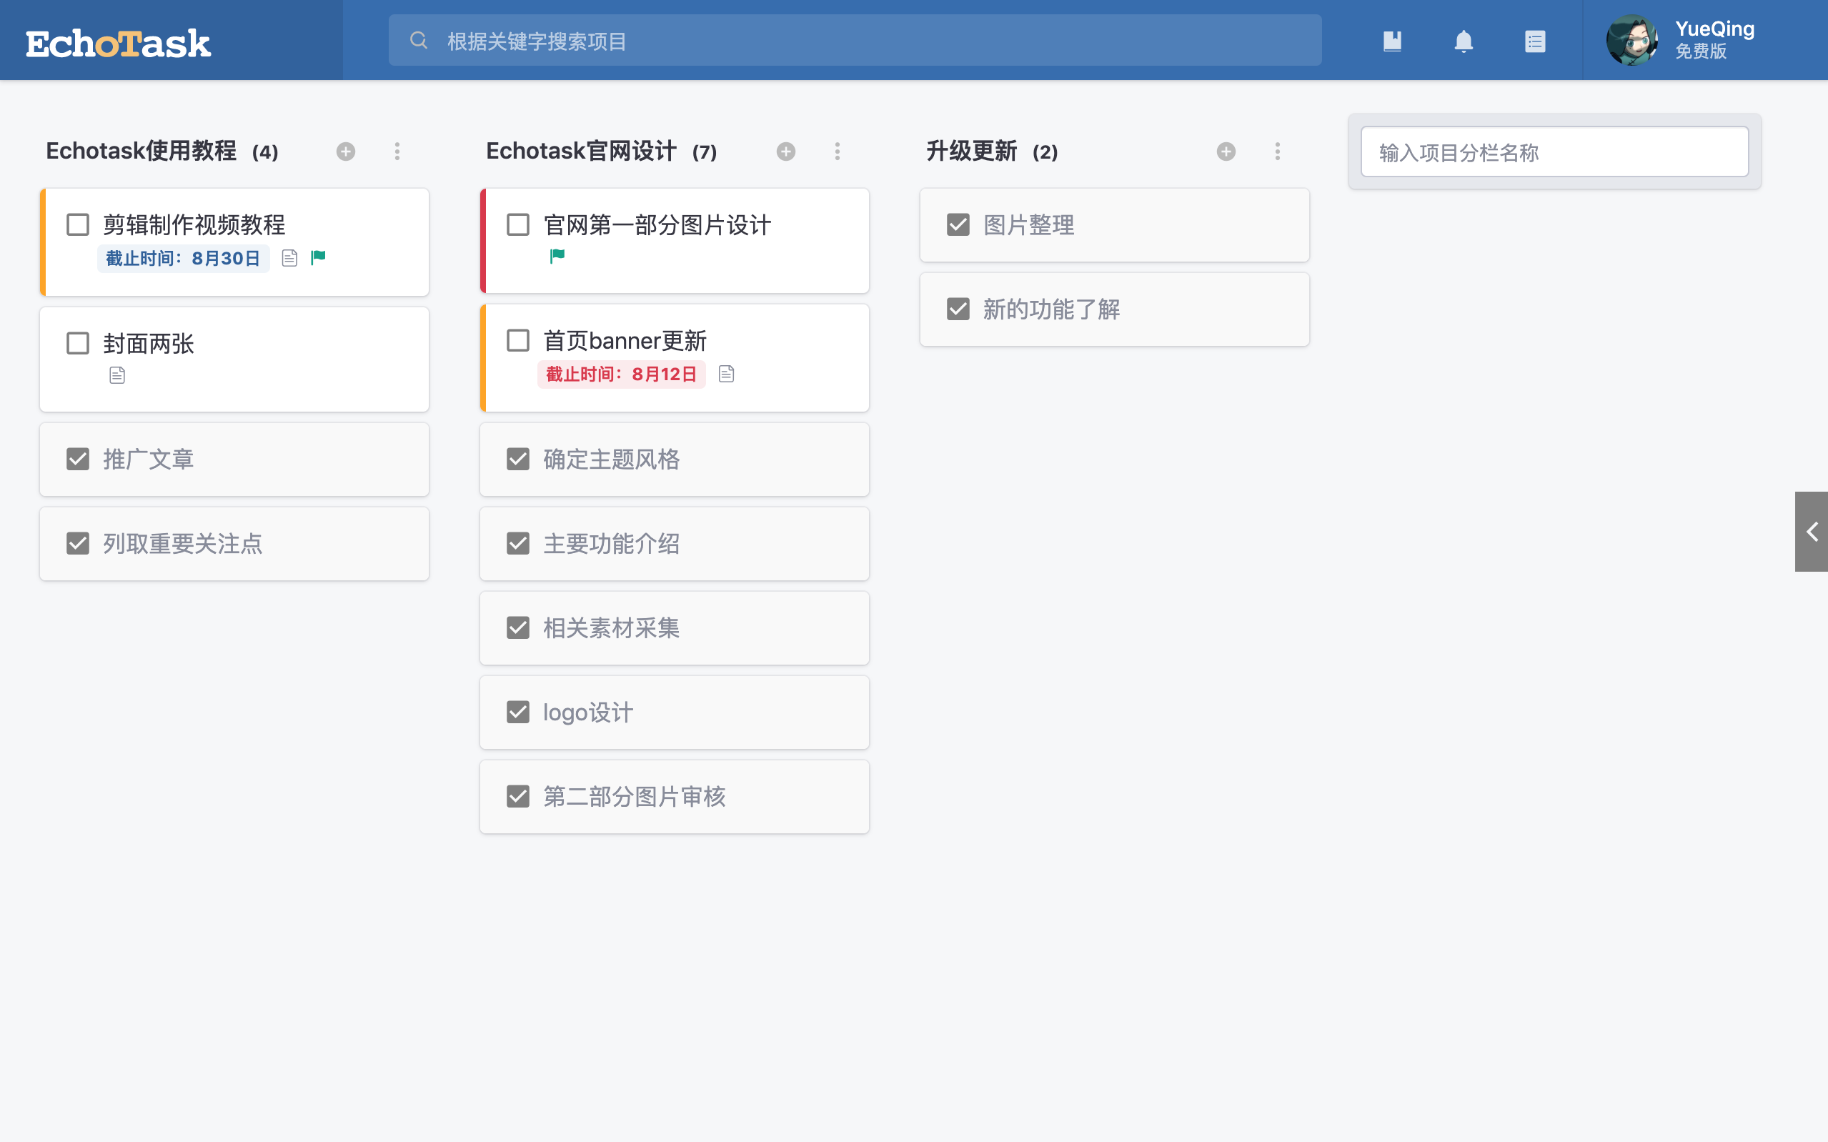The height and width of the screenshot is (1142, 1828).
Task: Click the 截止时间 8月12日 deadline tag
Action: [x=621, y=374]
